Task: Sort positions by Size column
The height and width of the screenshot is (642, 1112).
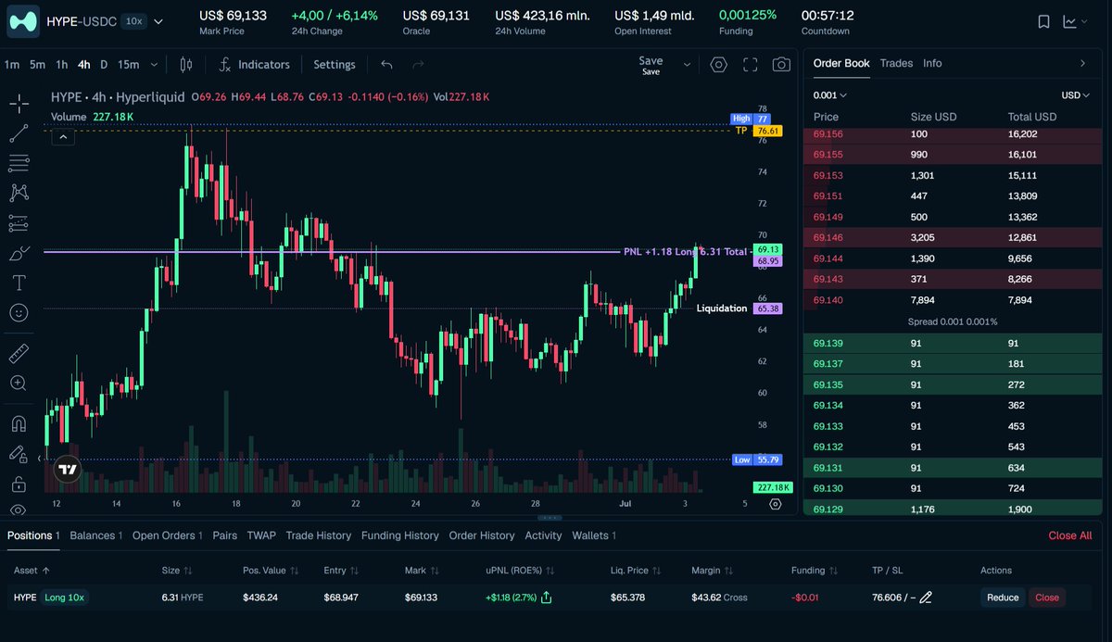Action: [177, 571]
